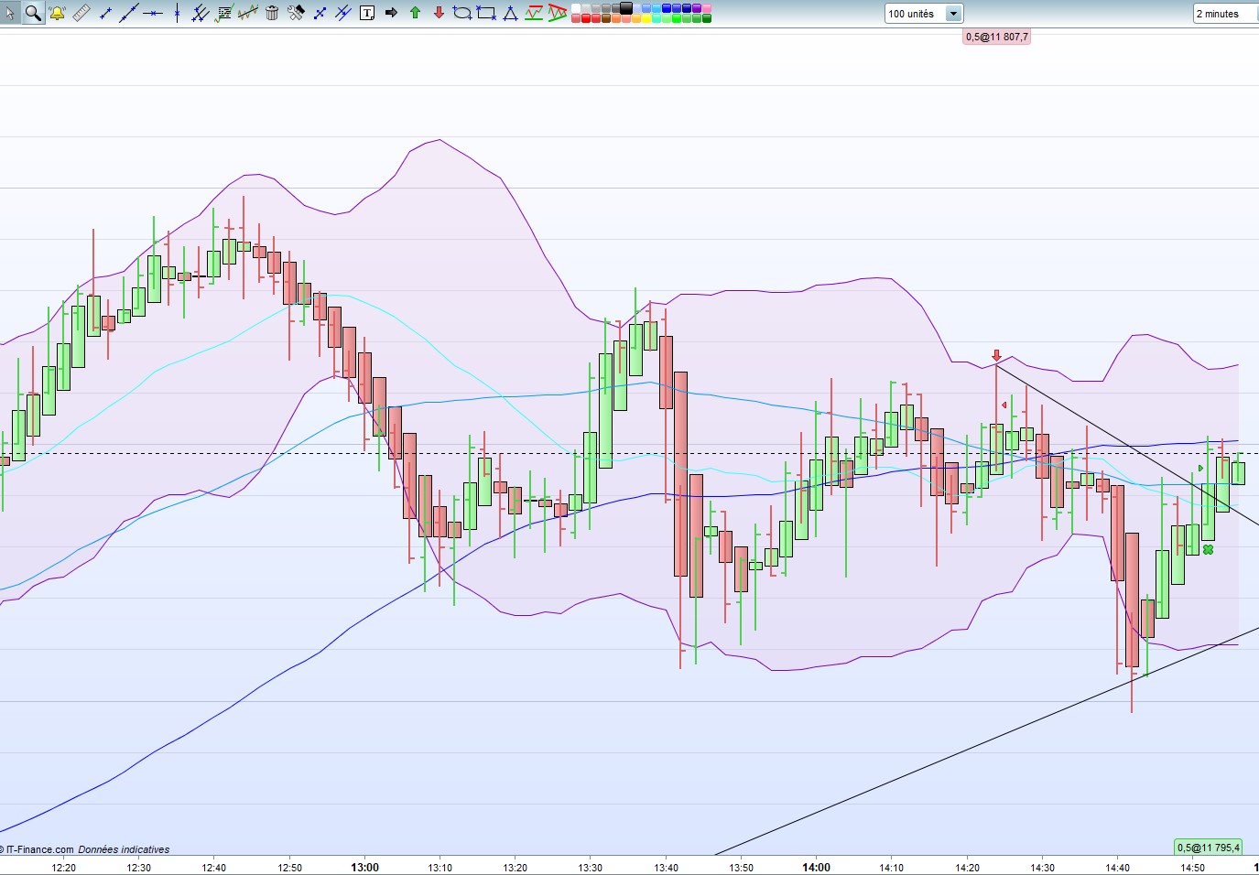Pick the white color swatch
The width and height of the screenshot is (1259, 875).
click(576, 8)
